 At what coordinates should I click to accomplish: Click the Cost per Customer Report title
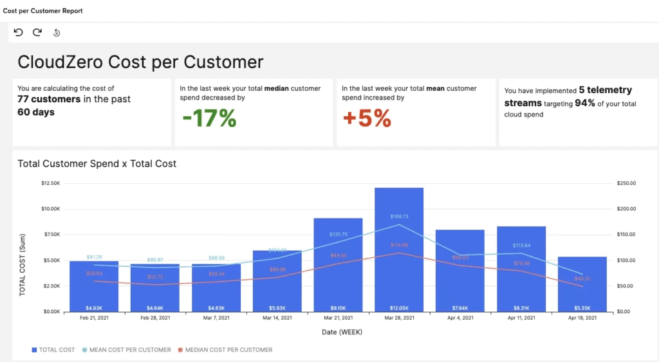[x=42, y=11]
